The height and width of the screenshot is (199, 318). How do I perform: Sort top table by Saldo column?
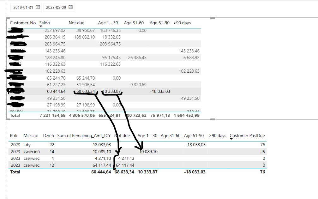[45, 23]
